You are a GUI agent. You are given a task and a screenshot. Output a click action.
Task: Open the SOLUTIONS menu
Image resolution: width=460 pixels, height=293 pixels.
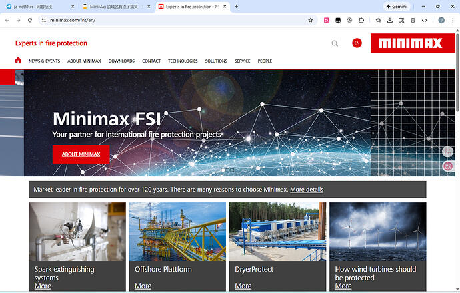216,61
